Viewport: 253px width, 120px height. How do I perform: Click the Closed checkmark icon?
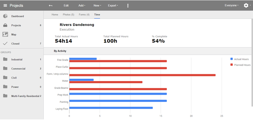click(x=5, y=44)
